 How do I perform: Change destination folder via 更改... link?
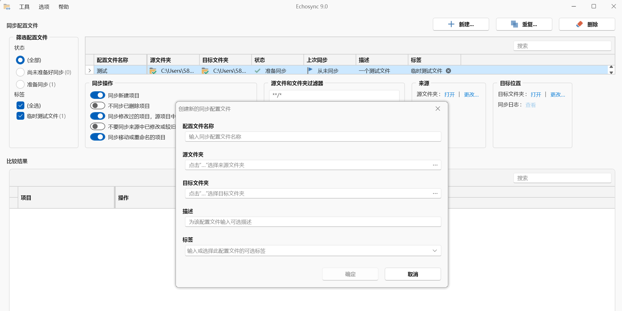[558, 94]
